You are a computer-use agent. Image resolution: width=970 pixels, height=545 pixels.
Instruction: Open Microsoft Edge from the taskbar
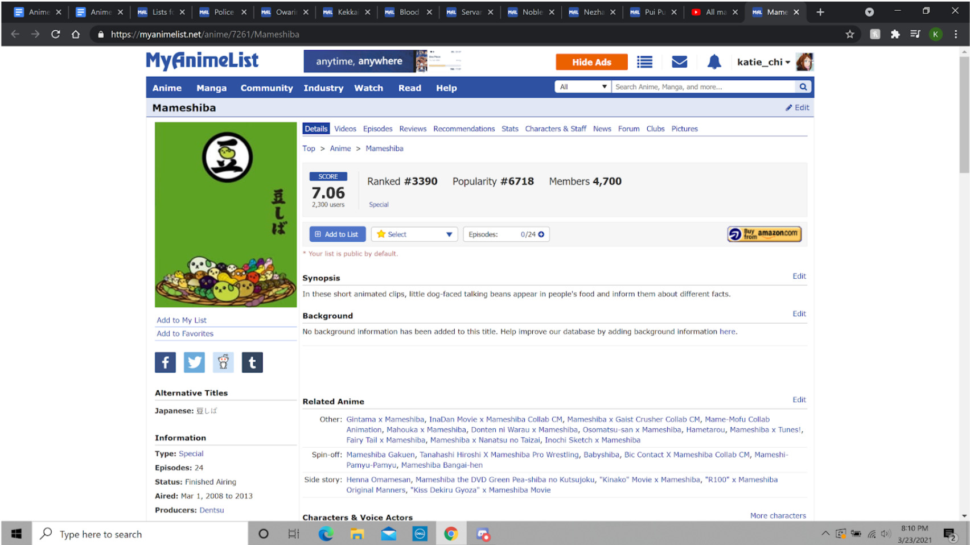point(326,534)
